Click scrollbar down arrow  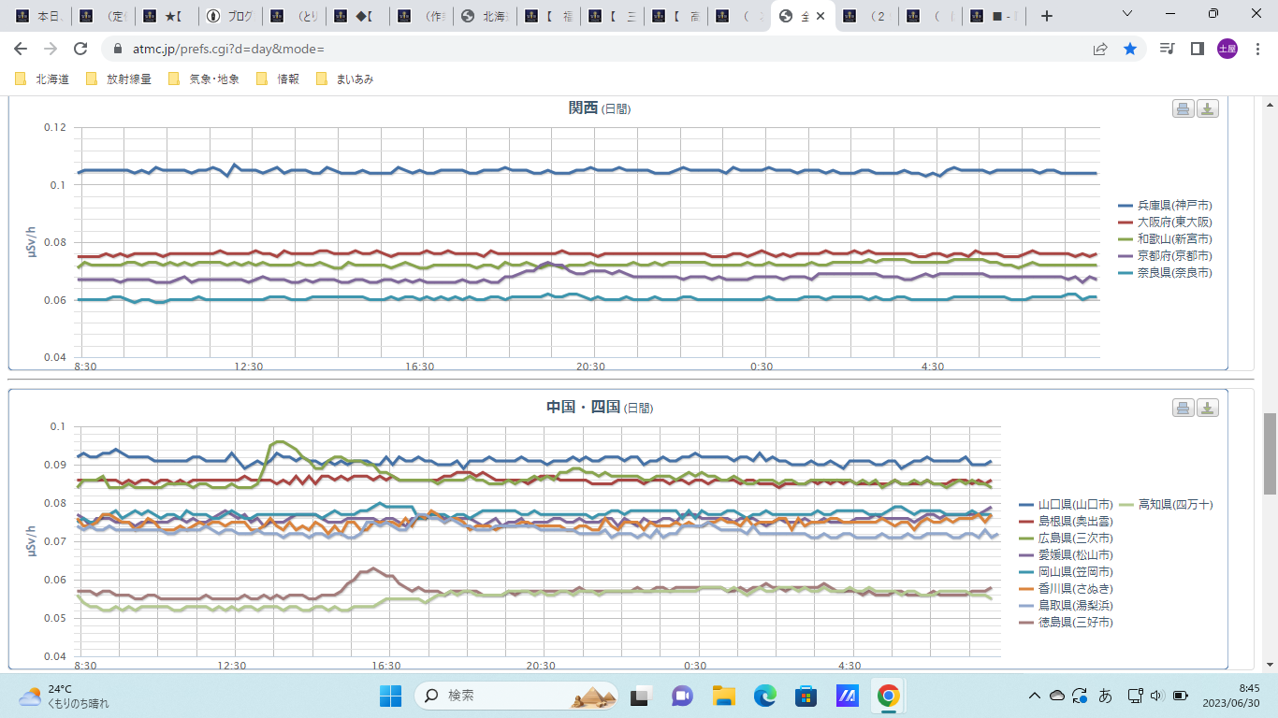click(x=1270, y=664)
